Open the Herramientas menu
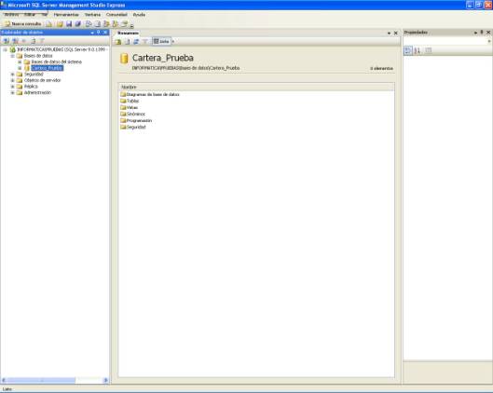The image size is (493, 393). pyautogui.click(x=66, y=15)
